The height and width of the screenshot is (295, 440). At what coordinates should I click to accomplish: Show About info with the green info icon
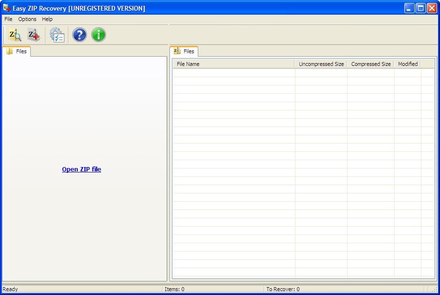coord(98,35)
